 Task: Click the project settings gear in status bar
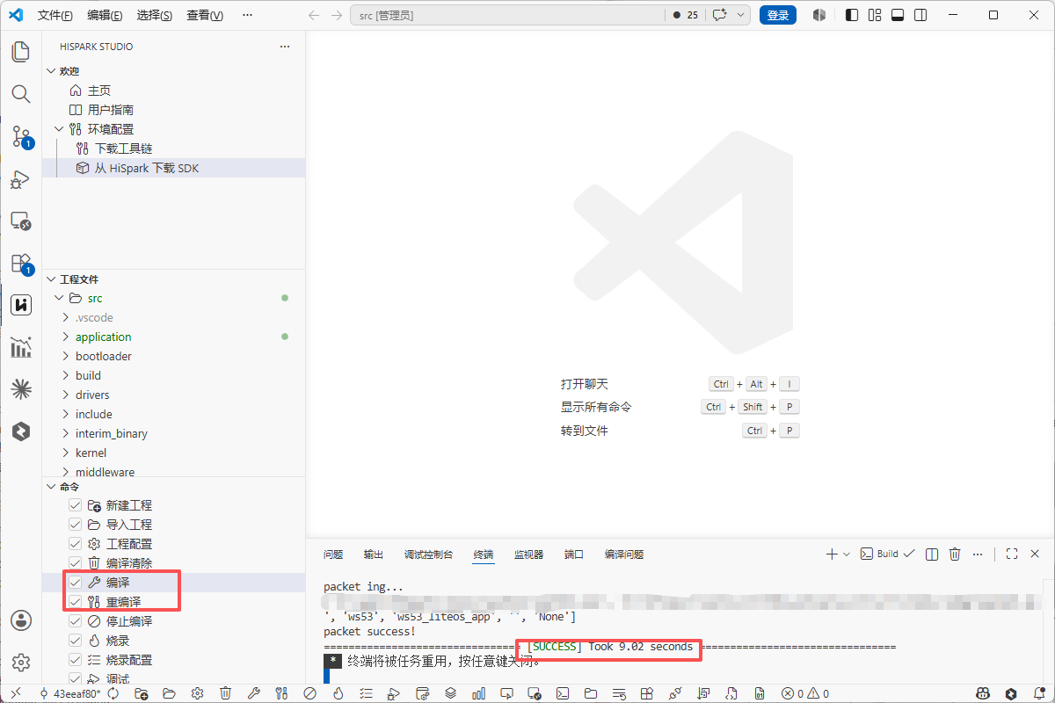[197, 693]
